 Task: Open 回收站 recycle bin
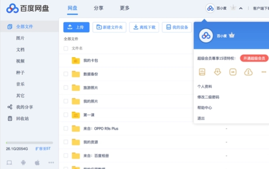click(22, 118)
